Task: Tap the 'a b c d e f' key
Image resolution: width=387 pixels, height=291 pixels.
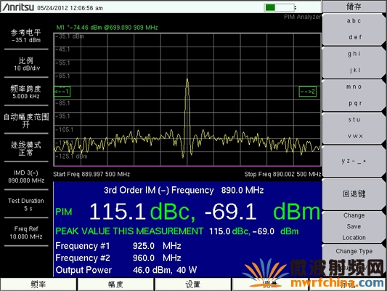Action: (x=354, y=29)
